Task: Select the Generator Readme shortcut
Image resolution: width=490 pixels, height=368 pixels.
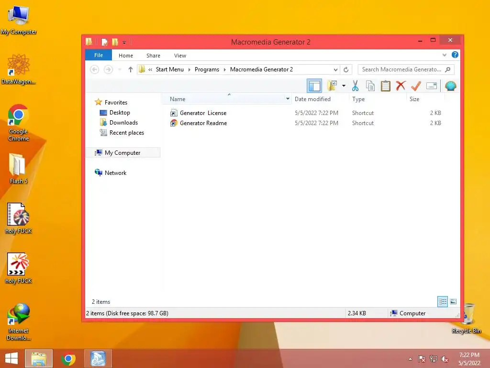Action: pyautogui.click(x=203, y=123)
